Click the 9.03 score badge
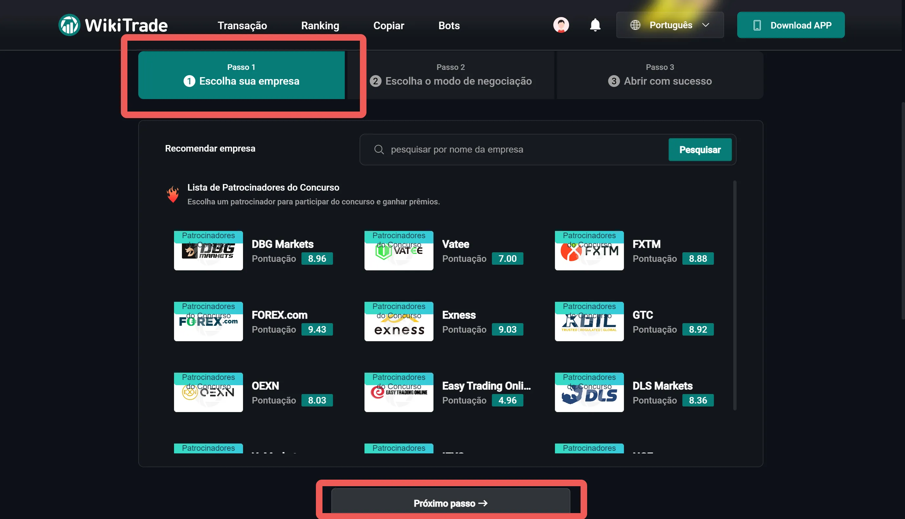 point(508,330)
